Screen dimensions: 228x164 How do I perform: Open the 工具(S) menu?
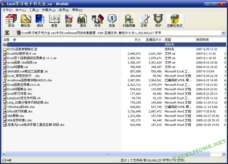(34, 10)
